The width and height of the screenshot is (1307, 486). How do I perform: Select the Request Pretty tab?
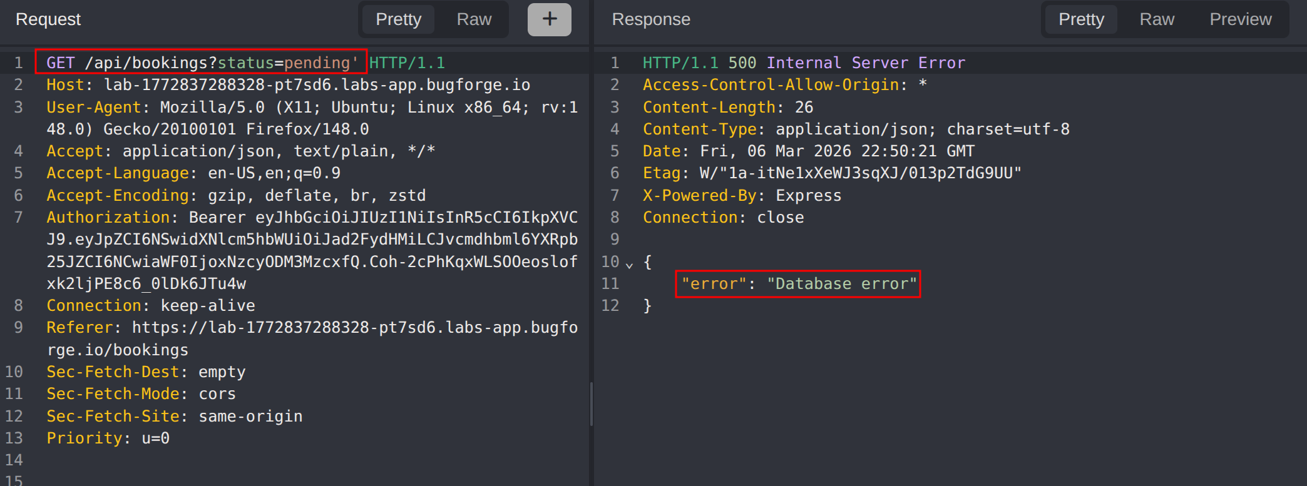pos(398,19)
